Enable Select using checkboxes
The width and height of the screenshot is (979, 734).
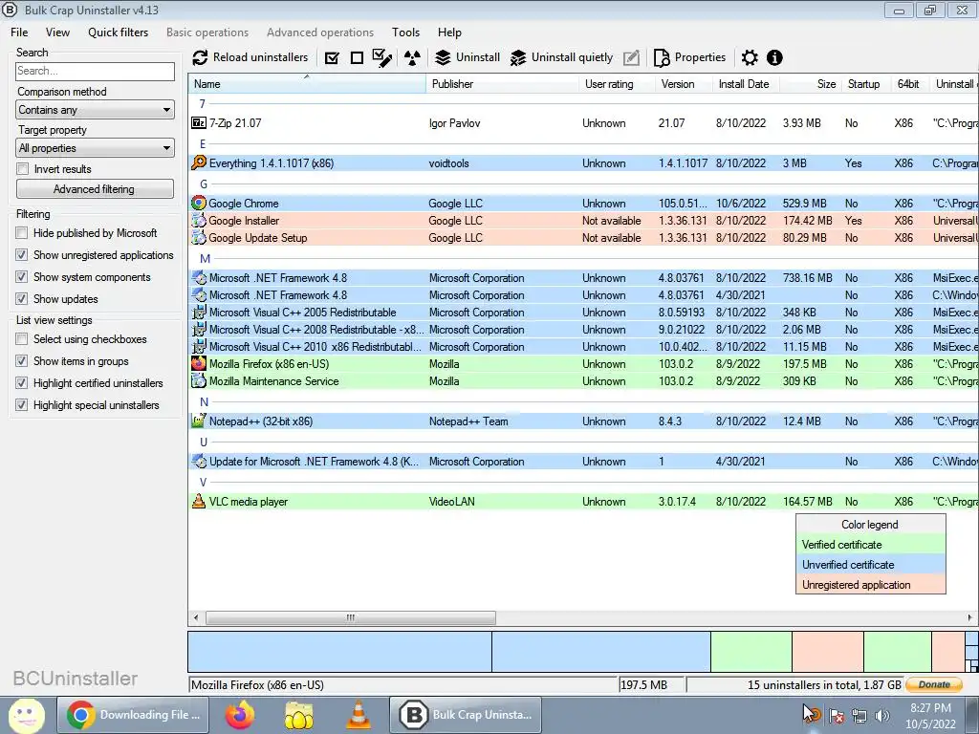[x=22, y=339]
